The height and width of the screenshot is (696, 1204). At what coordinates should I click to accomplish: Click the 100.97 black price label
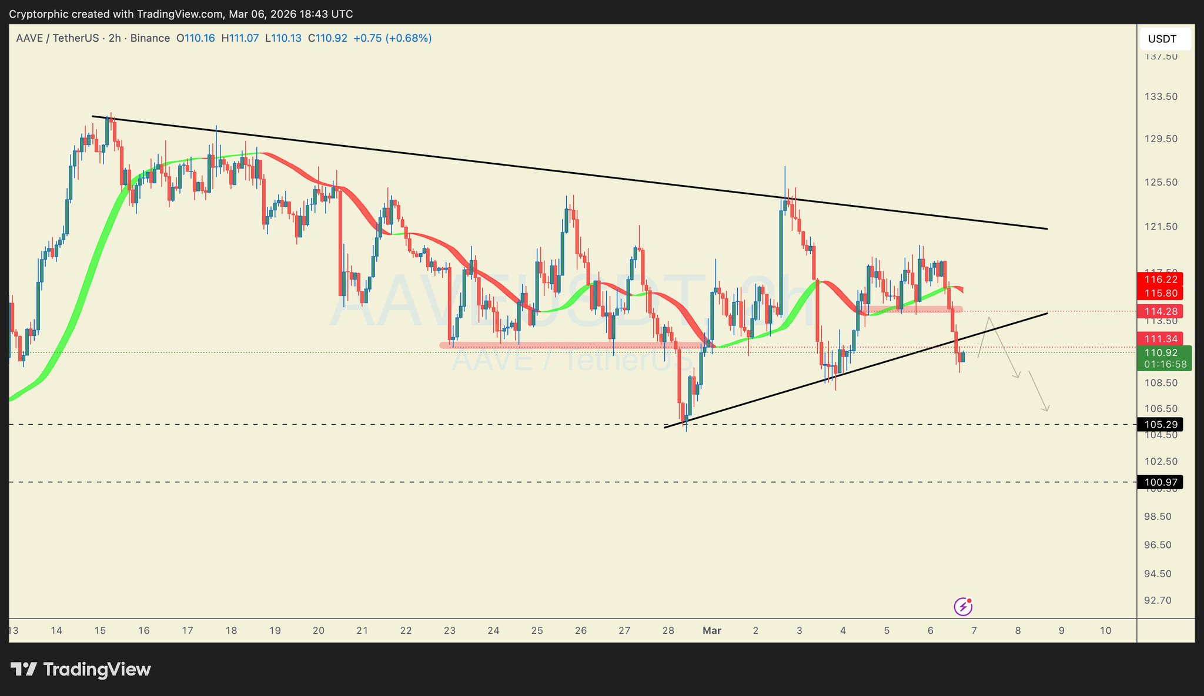click(1160, 482)
